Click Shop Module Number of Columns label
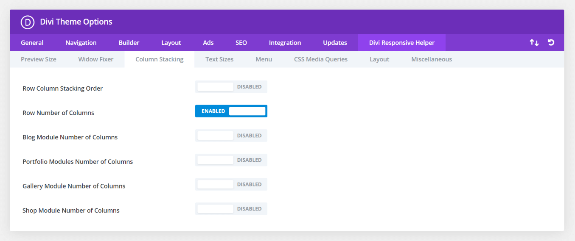This screenshot has height=241, width=575. [71, 211]
